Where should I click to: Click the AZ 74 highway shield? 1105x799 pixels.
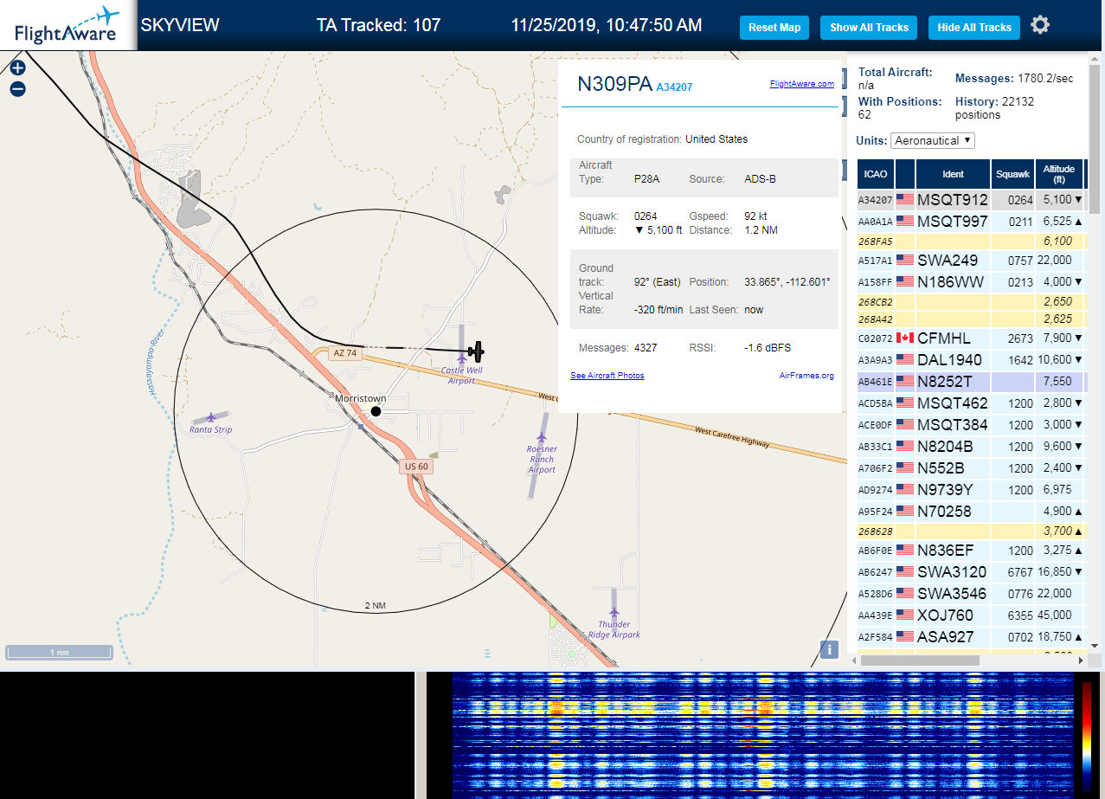point(346,353)
